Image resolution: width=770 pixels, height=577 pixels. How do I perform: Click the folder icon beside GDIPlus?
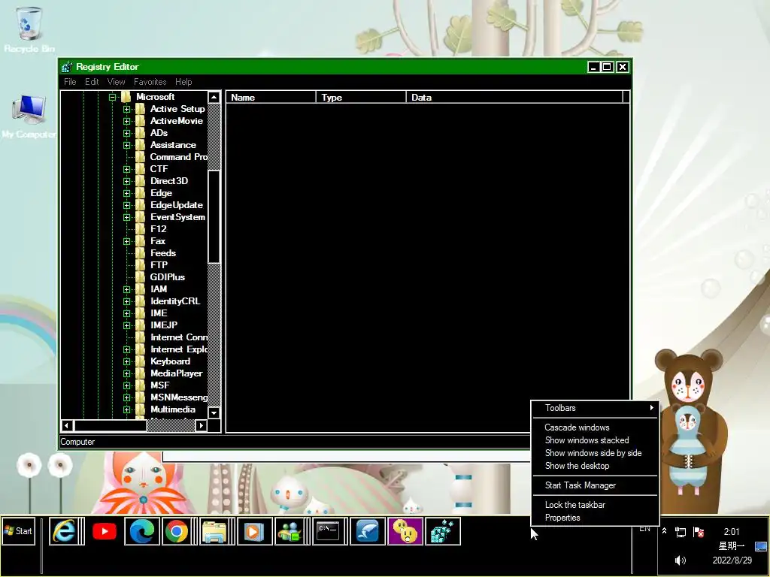(x=141, y=277)
